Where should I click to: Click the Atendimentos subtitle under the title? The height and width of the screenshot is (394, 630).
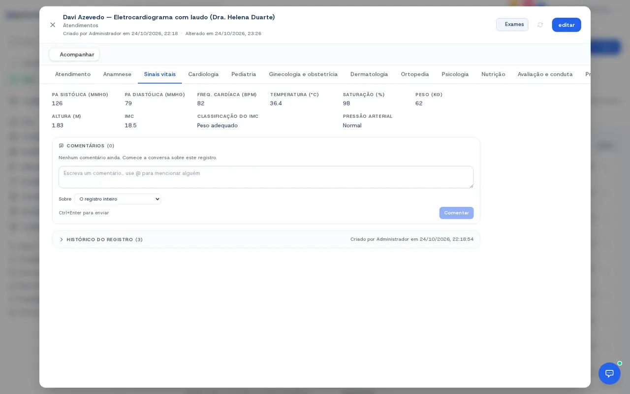[81, 26]
